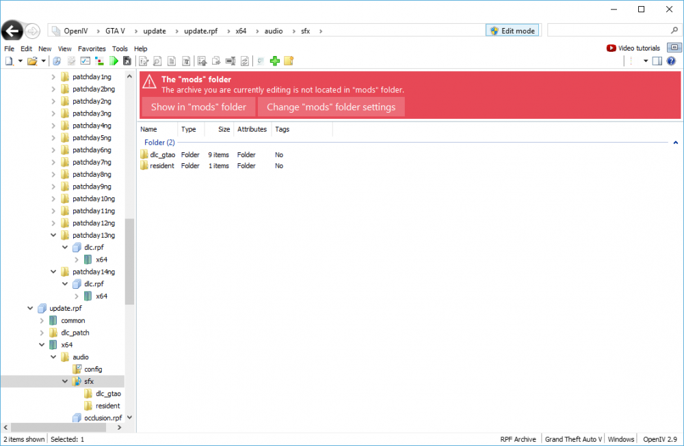684x446 pixels.
Task: Toggle the preview pane layout icon
Action: (657, 61)
